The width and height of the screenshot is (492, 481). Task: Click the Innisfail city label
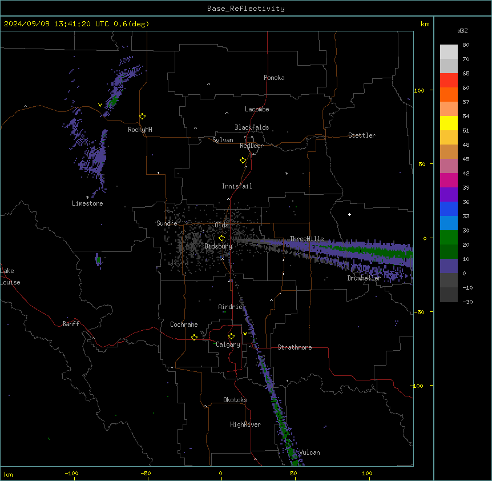click(x=237, y=186)
